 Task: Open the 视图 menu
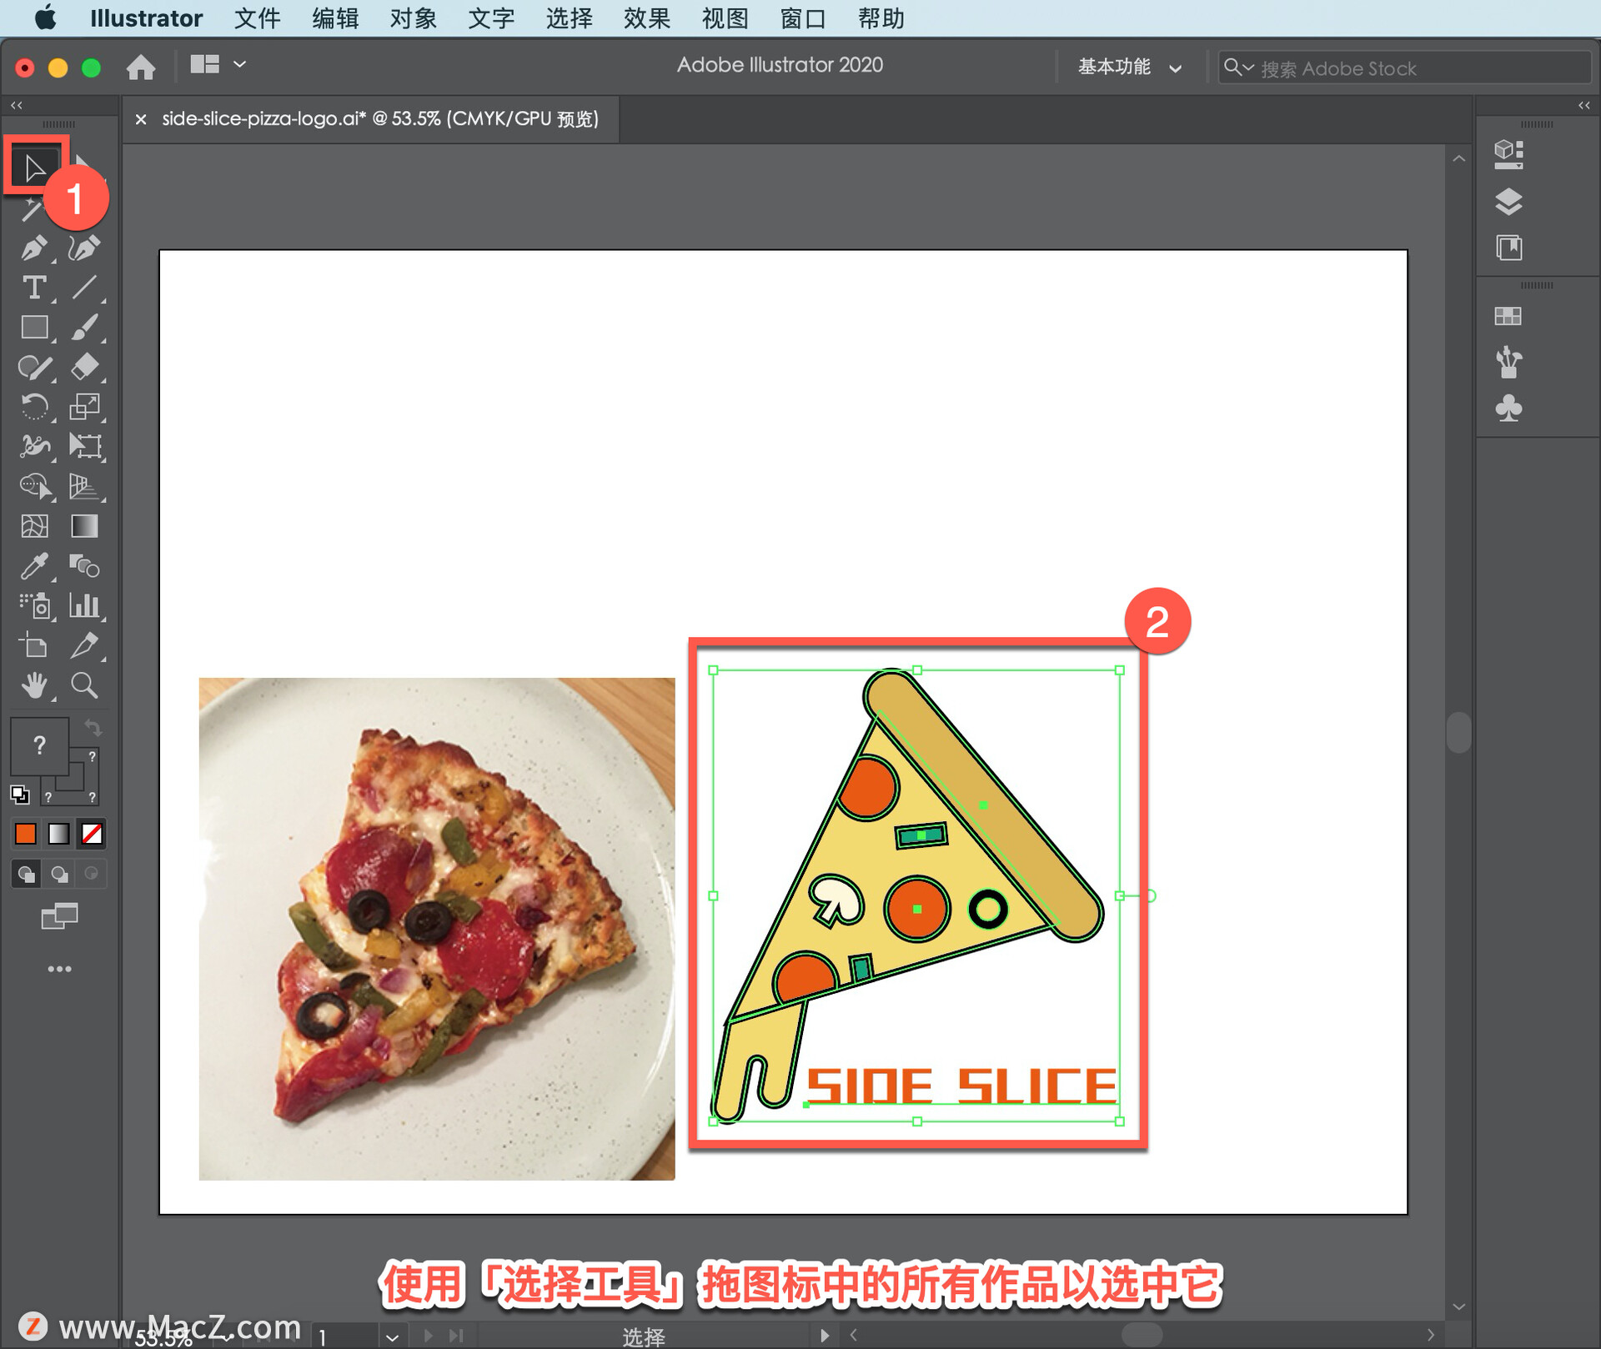(725, 18)
